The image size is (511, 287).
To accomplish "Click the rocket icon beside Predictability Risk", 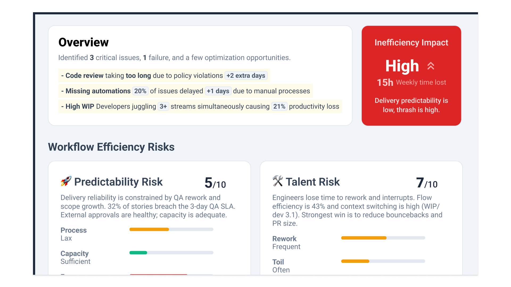I will click(x=66, y=181).
